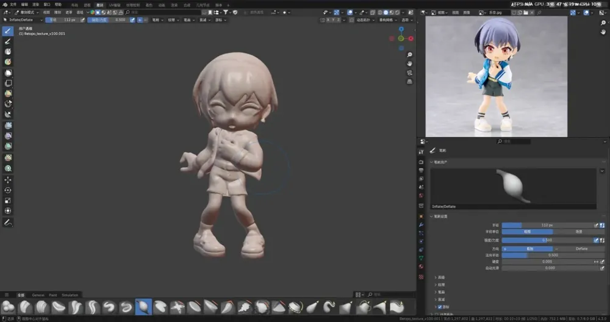Open the checkered Texture properties tab

click(421, 276)
